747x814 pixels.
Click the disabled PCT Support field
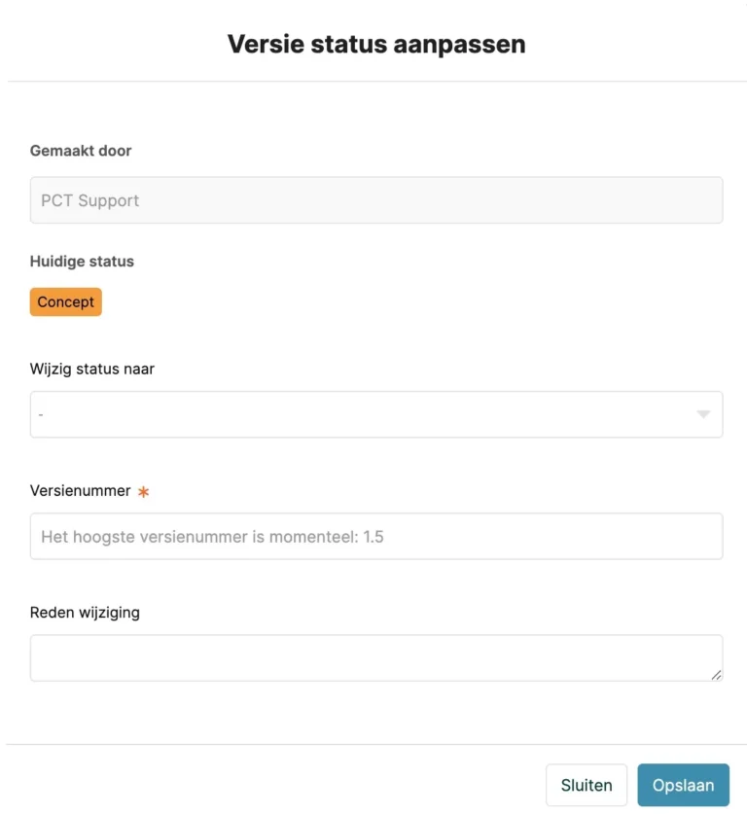[375, 200]
